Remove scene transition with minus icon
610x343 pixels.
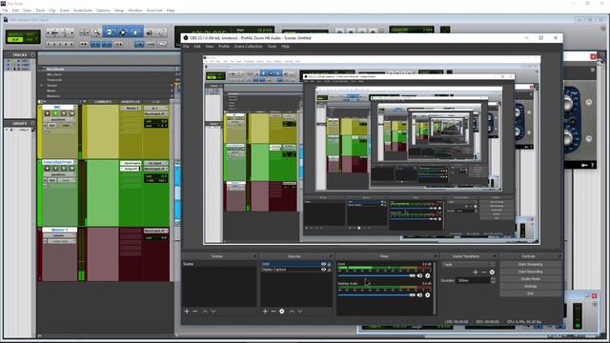483,272
